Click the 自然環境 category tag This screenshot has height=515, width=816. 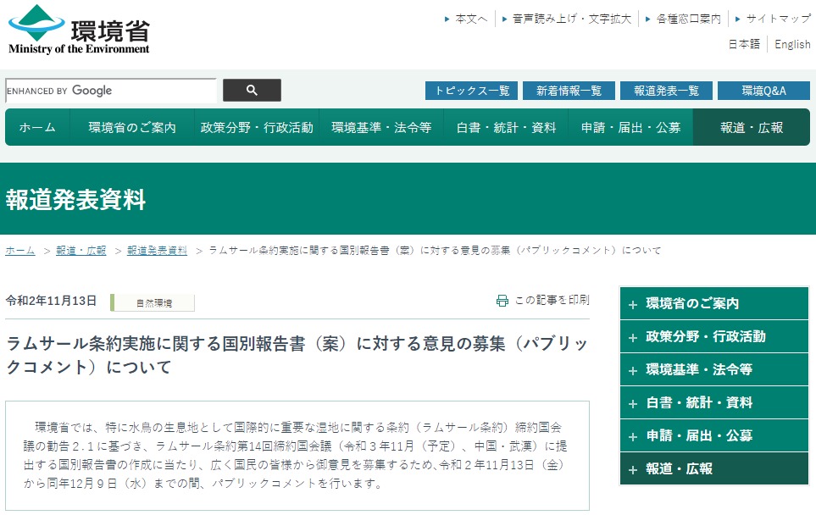click(x=153, y=302)
